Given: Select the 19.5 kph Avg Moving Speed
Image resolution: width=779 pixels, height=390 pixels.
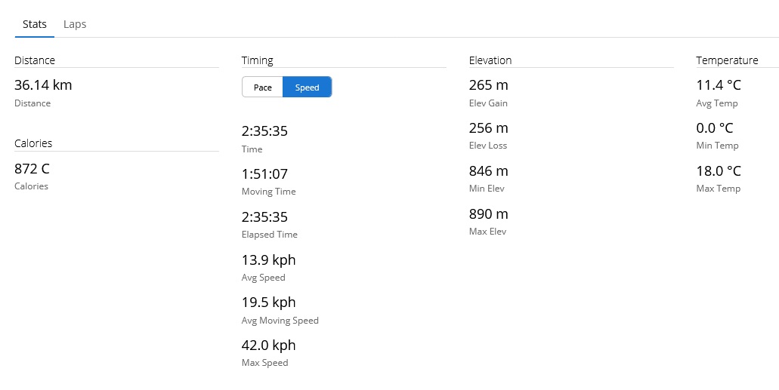Looking at the screenshot, I should 268,302.
